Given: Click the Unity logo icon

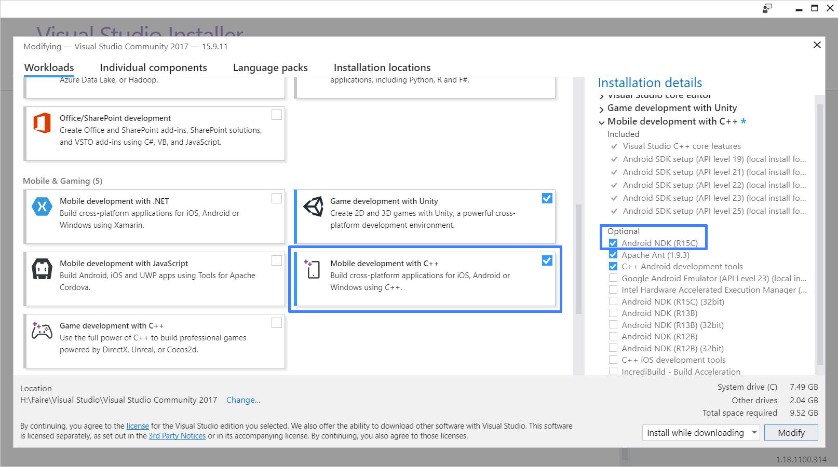Looking at the screenshot, I should point(313,207).
